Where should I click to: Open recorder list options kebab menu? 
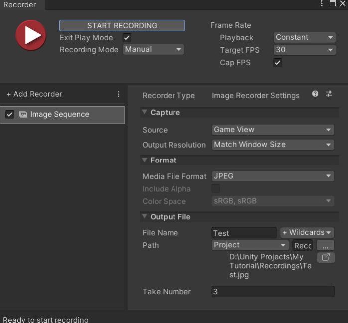119,94
